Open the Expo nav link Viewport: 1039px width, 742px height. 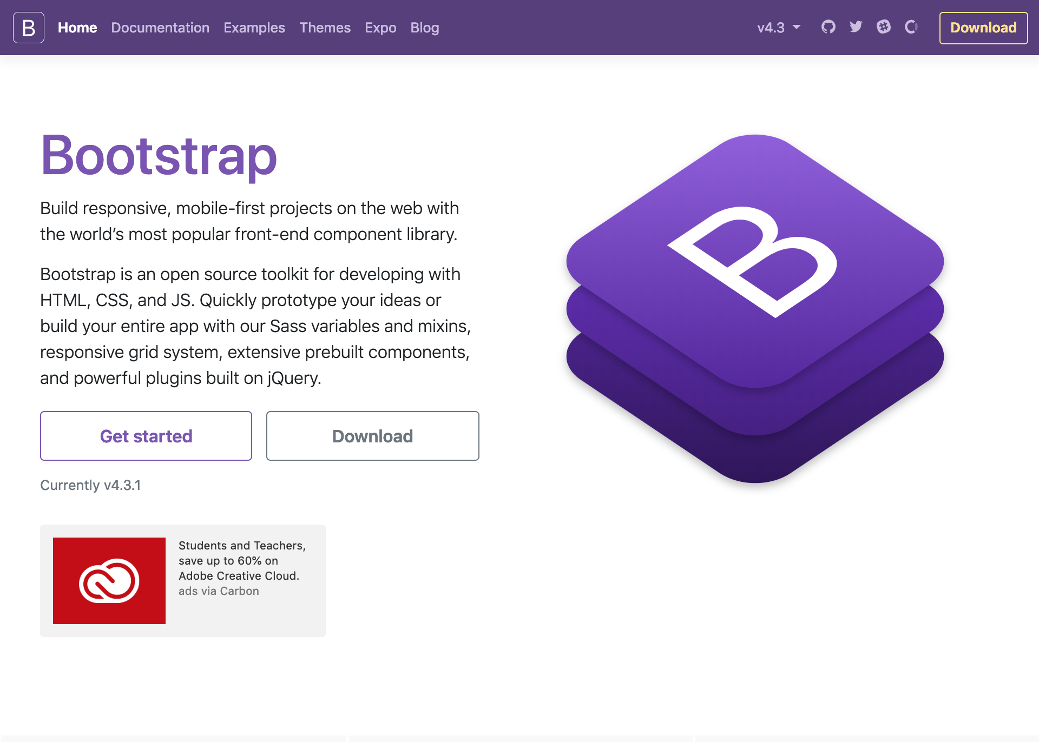pyautogui.click(x=380, y=28)
